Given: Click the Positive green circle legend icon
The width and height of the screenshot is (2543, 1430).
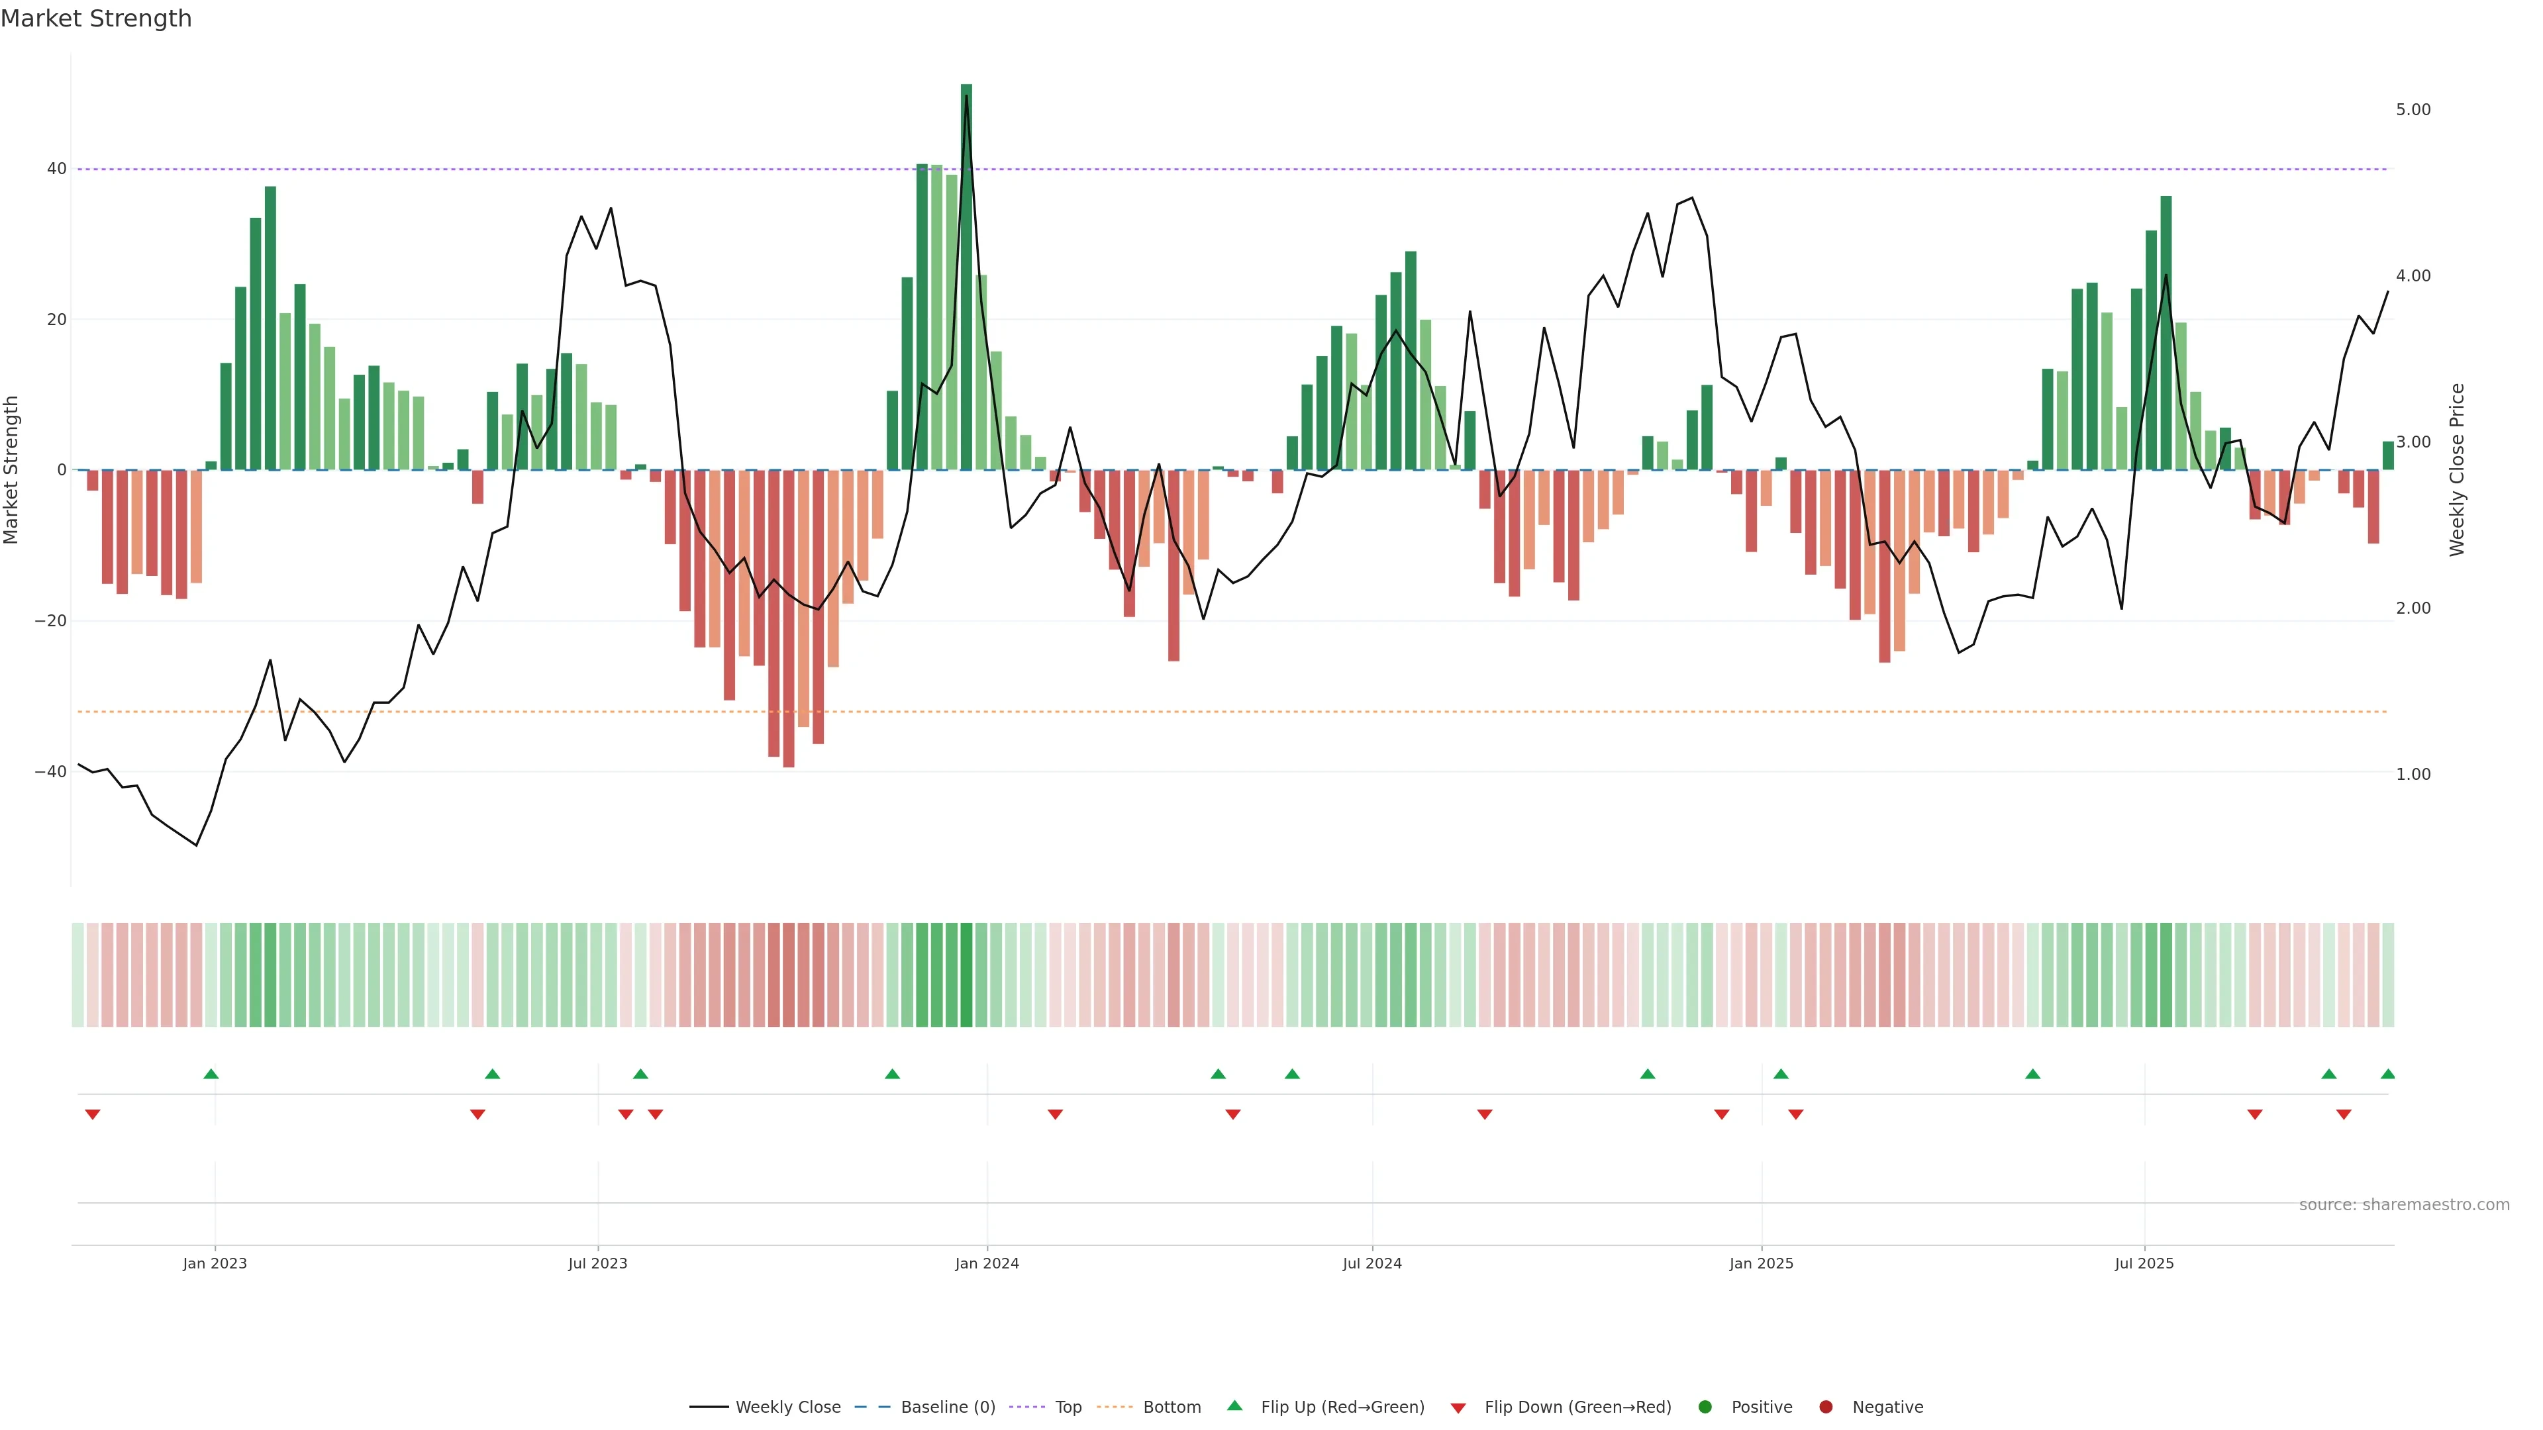Looking at the screenshot, I should (x=1705, y=1407).
